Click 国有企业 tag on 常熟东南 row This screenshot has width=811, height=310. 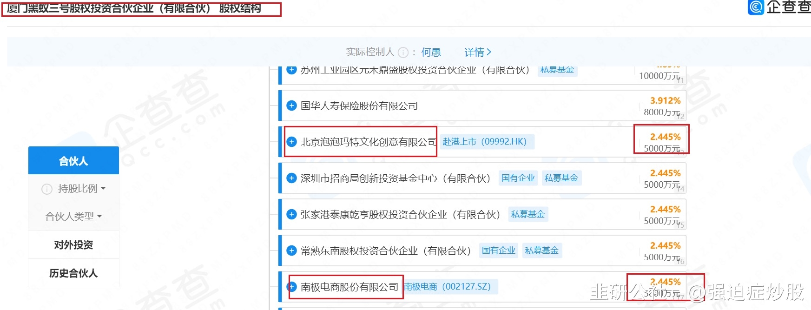coord(498,250)
